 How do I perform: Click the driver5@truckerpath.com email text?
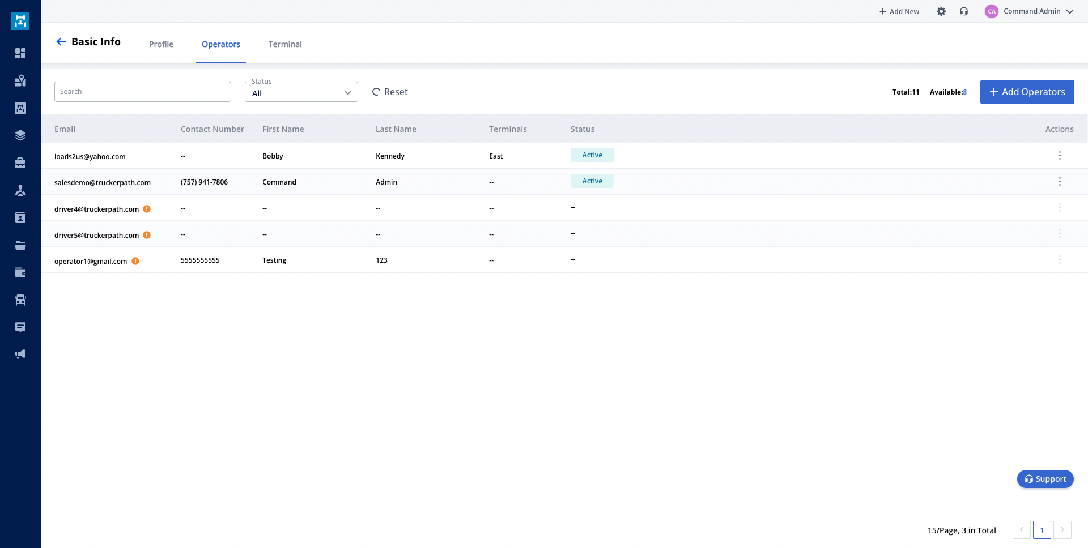[x=96, y=236]
